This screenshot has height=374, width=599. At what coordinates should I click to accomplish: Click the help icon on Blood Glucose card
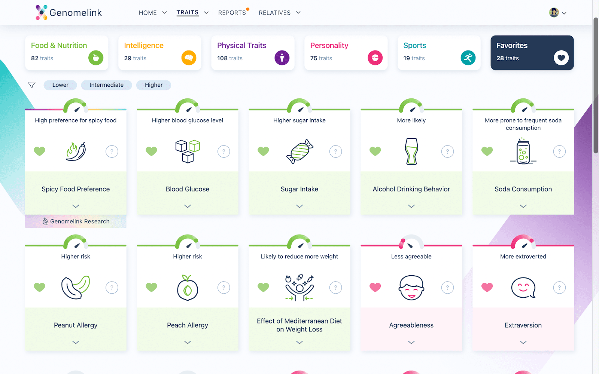224,151
